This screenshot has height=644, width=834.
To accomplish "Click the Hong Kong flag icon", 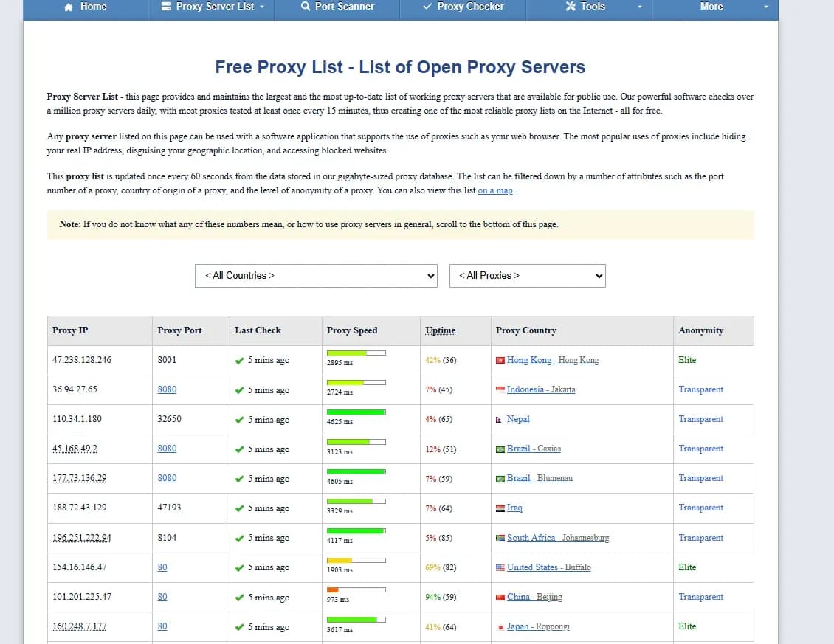I will [x=500, y=360].
